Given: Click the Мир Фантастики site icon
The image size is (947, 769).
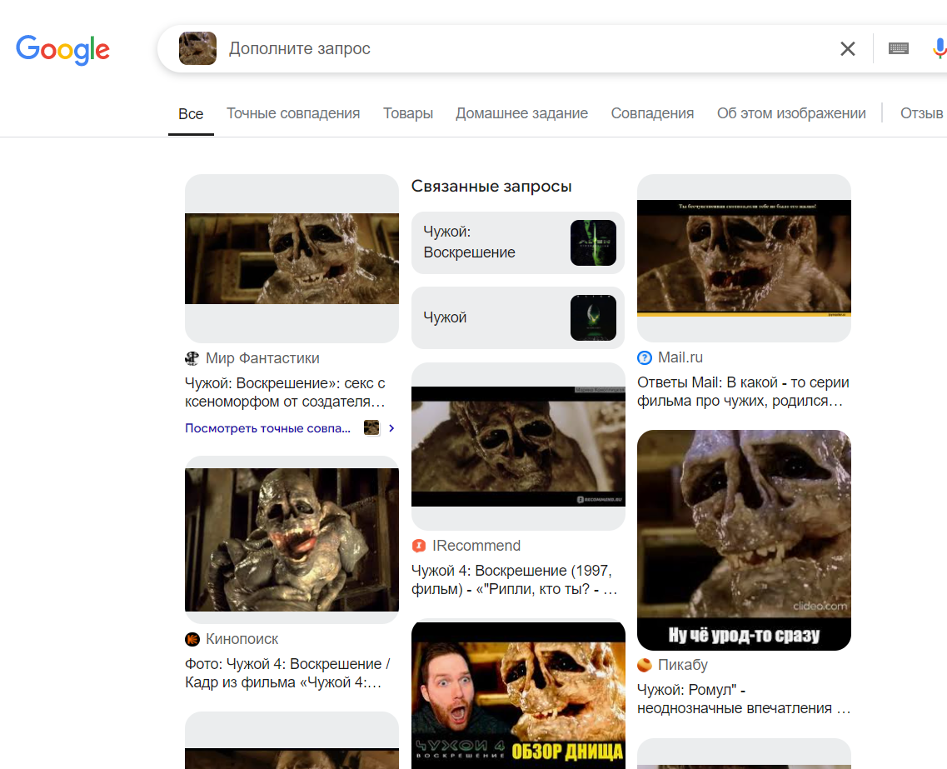Looking at the screenshot, I should click(192, 358).
